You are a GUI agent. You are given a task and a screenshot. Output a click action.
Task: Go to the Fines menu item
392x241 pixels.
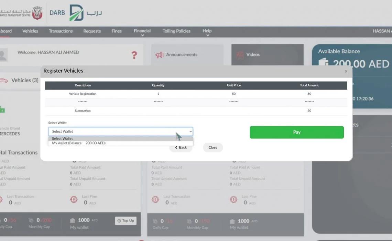tap(117, 31)
